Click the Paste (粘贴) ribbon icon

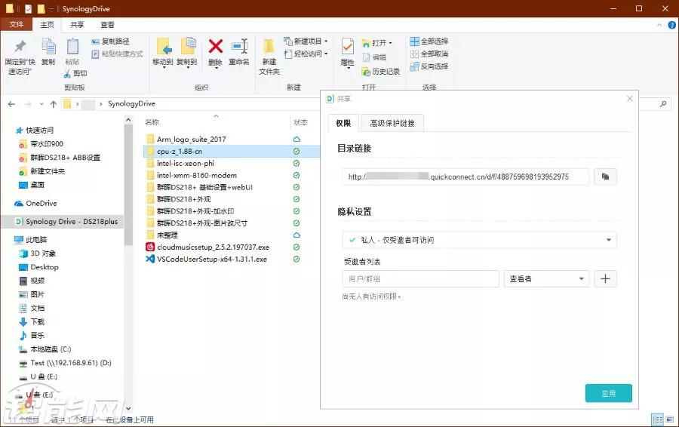pyautogui.click(x=72, y=47)
